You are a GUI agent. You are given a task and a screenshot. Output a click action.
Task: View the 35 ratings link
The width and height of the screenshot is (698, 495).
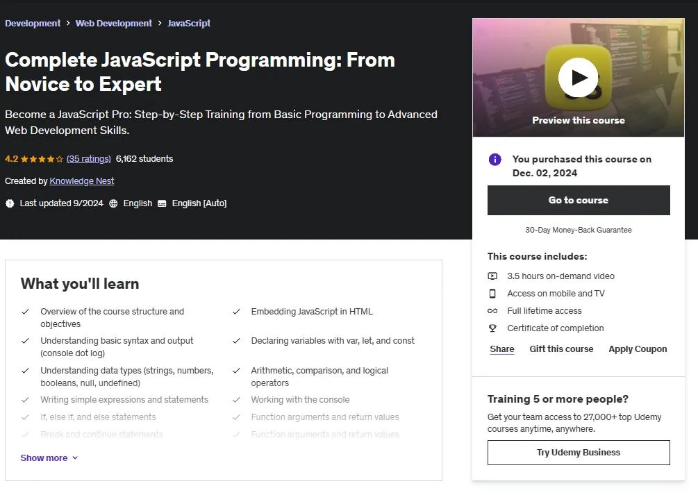[x=89, y=159]
